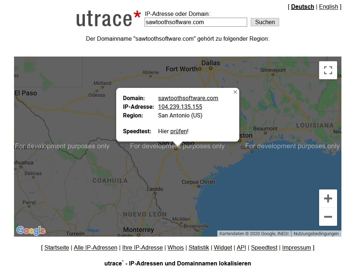
Task: Open the Whois page
Action: pyautogui.click(x=176, y=248)
